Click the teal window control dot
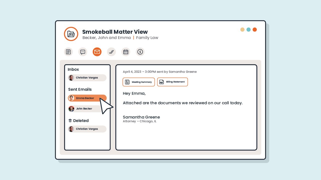The image size is (321, 180). click(249, 29)
